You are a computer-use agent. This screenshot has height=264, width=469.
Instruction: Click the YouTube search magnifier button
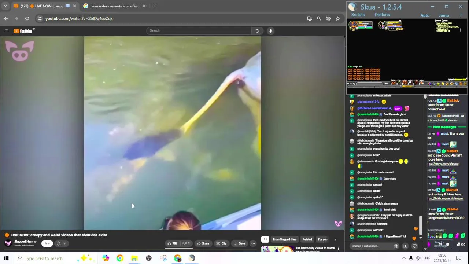(257, 31)
